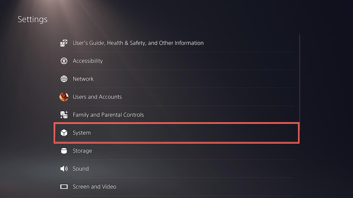353x198 pixels.
Task: Click the Sound speaker icon
Action: tap(64, 169)
